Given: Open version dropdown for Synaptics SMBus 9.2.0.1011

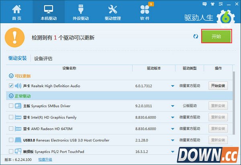Looking at the screenshot, I should pos(173,106).
